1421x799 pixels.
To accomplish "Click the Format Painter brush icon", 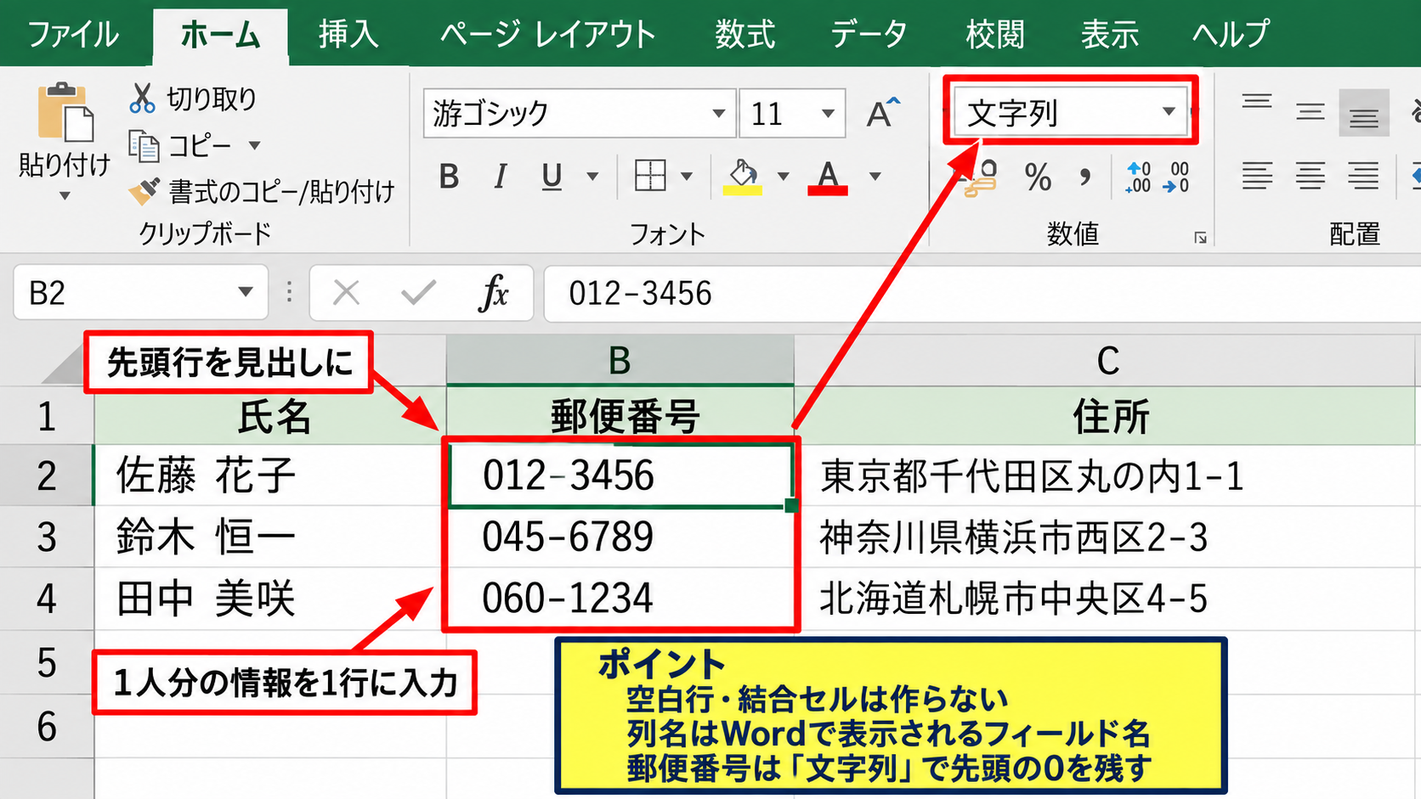I will [x=144, y=191].
